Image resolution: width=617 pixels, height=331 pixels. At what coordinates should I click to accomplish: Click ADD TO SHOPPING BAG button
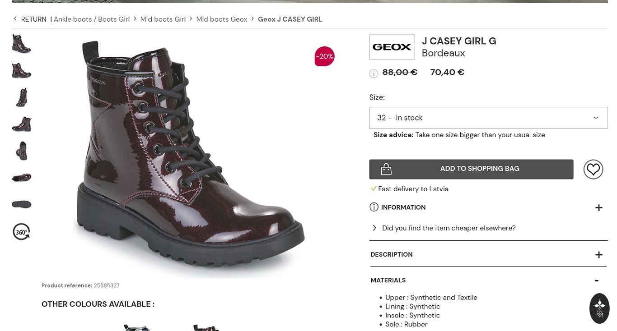pyautogui.click(x=471, y=169)
